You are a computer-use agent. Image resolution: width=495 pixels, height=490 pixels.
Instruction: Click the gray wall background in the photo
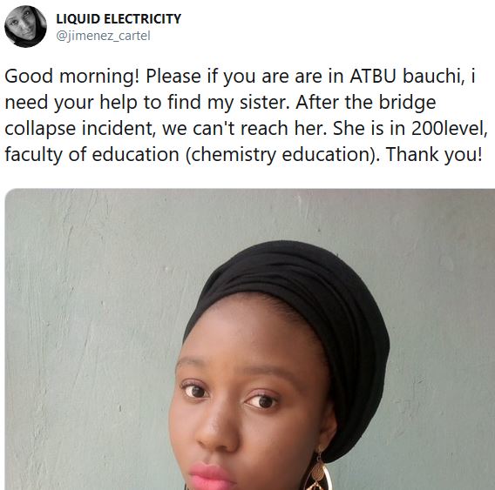tap(92, 315)
